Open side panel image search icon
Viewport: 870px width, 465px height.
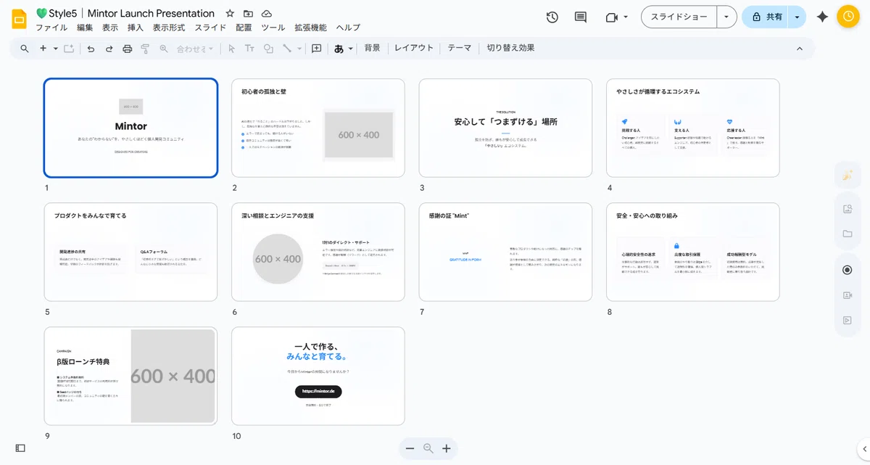pos(847,210)
